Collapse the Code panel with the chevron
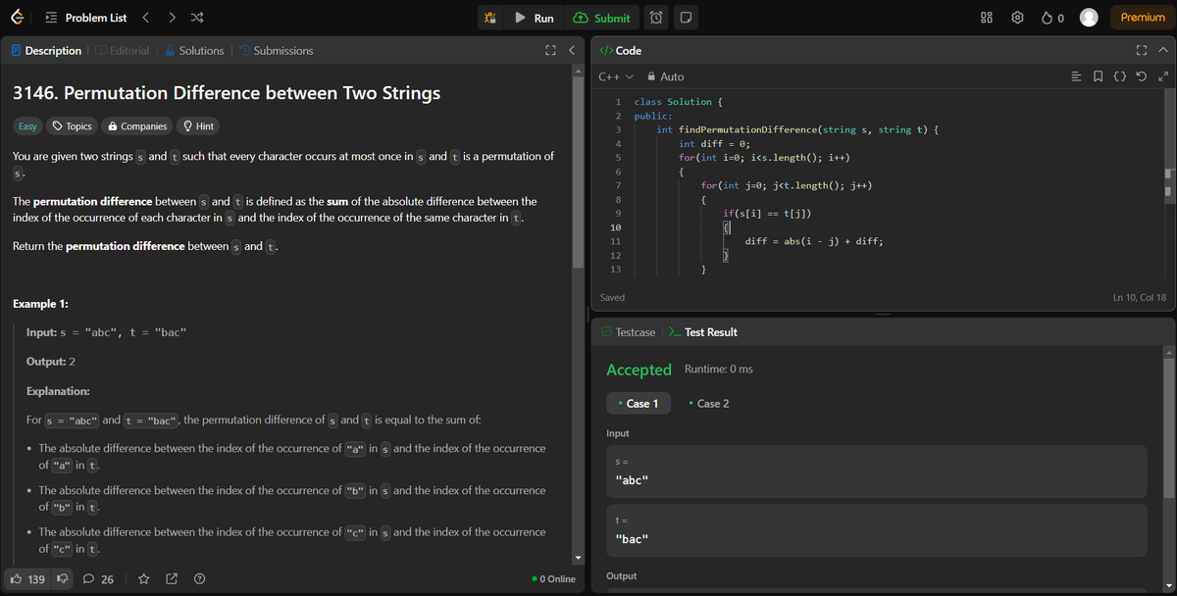Image resolution: width=1177 pixels, height=596 pixels. pyautogui.click(x=1163, y=50)
